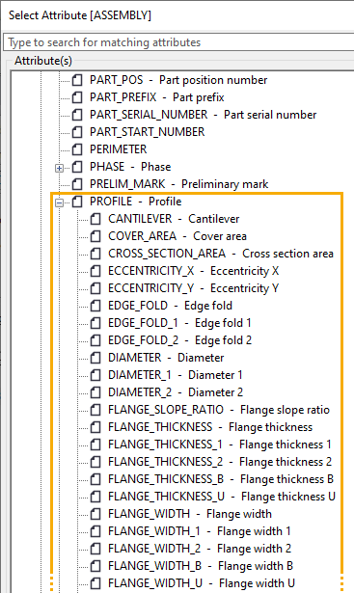This screenshot has width=354, height=593.
Task: Click the page icon next to ECCENTRICITY_Y
Action: coord(95,288)
